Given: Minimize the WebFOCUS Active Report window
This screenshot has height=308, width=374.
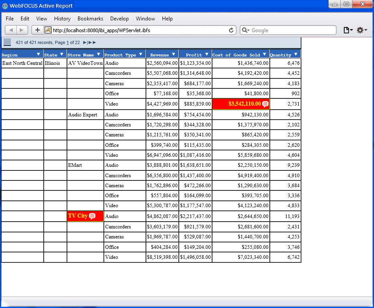Looking at the screenshot, I should pos(335,4).
